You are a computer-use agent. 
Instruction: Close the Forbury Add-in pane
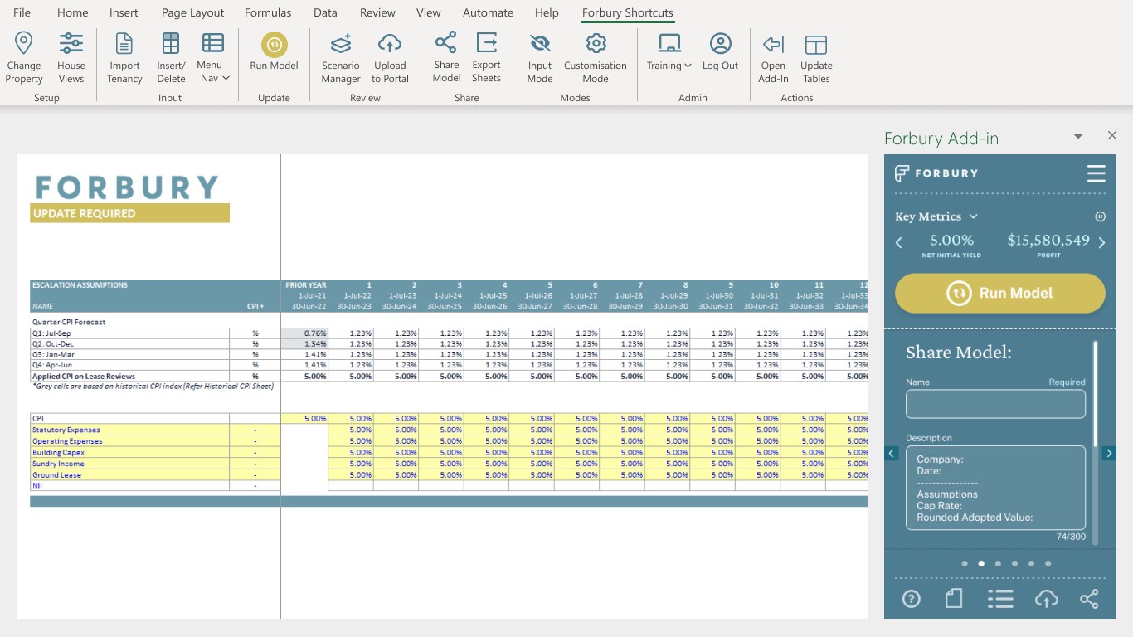1112,135
